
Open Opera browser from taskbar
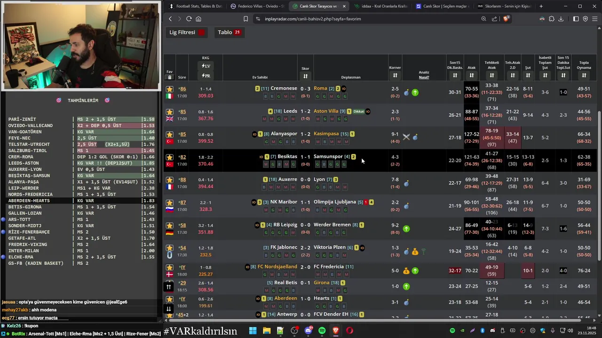tap(349, 330)
